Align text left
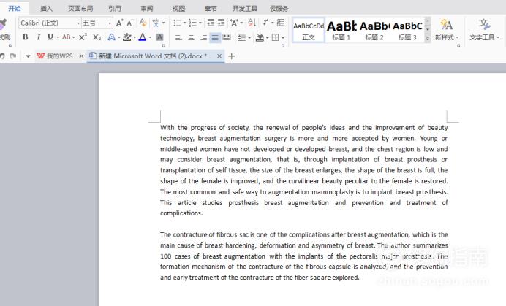Image resolution: width=506 pixels, height=306 pixels. (x=178, y=37)
